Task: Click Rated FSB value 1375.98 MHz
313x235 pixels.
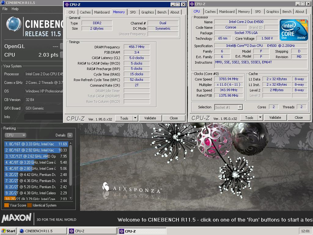Action: (x=229, y=95)
